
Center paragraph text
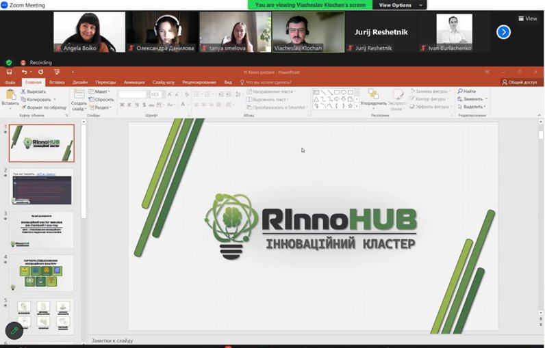click(203, 105)
